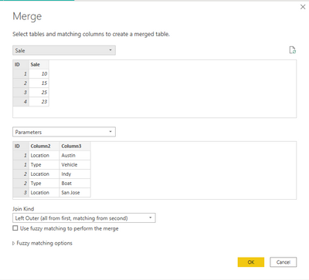The image size is (309, 280).
Task: Click the Sale value 10 cell
Action: click(x=39, y=74)
